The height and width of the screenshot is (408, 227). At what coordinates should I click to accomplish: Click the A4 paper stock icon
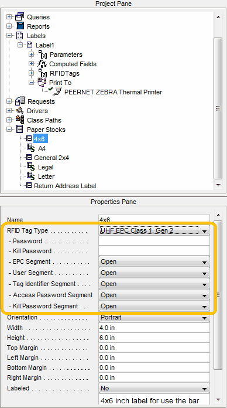[30, 148]
